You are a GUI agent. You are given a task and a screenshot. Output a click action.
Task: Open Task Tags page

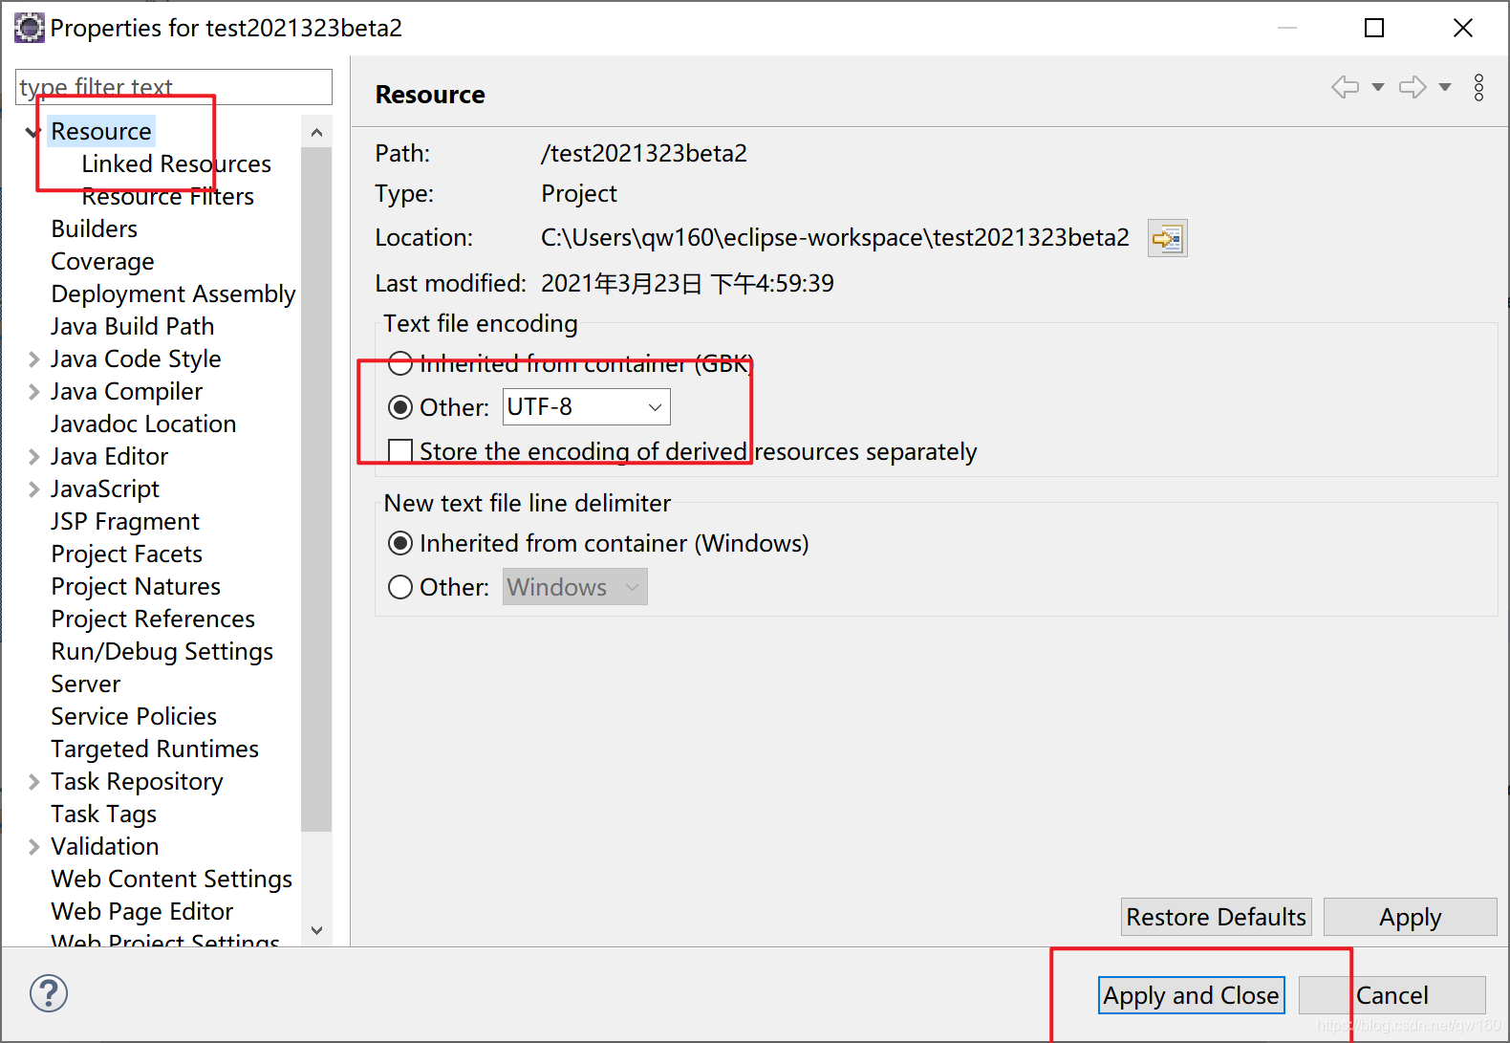tap(104, 814)
